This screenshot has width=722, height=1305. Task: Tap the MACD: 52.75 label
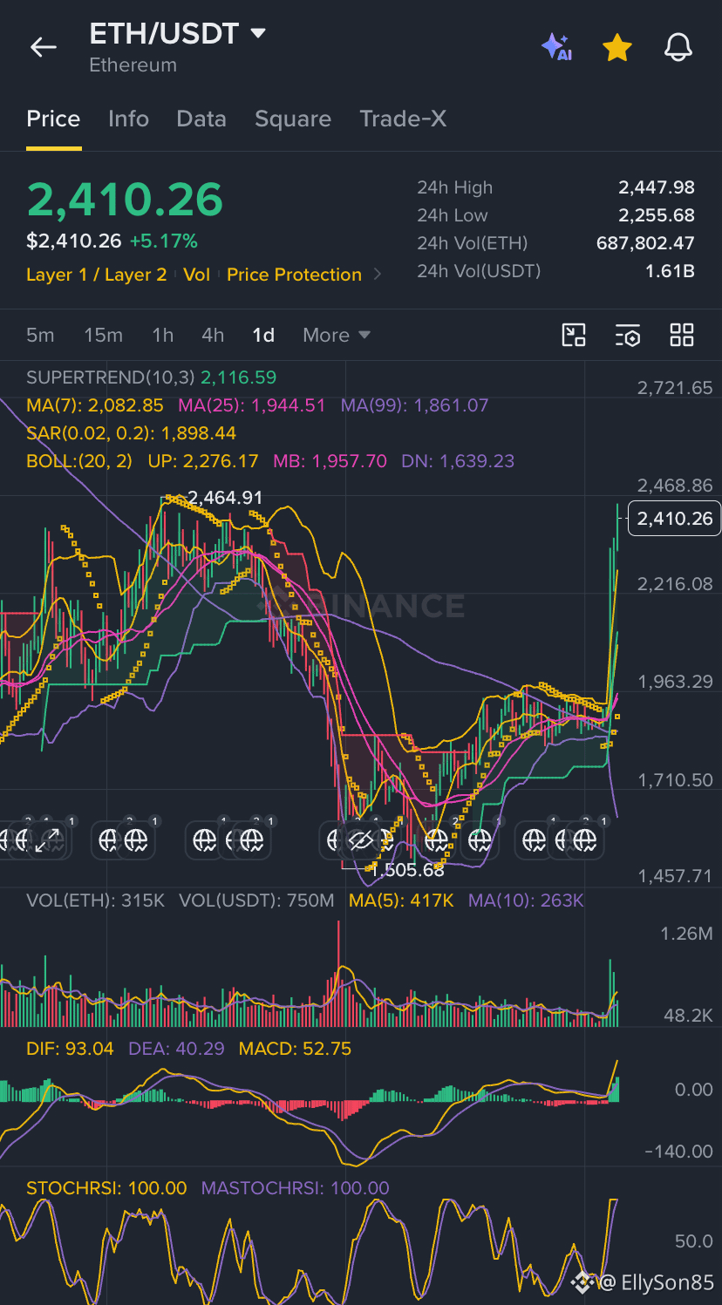point(295,1049)
